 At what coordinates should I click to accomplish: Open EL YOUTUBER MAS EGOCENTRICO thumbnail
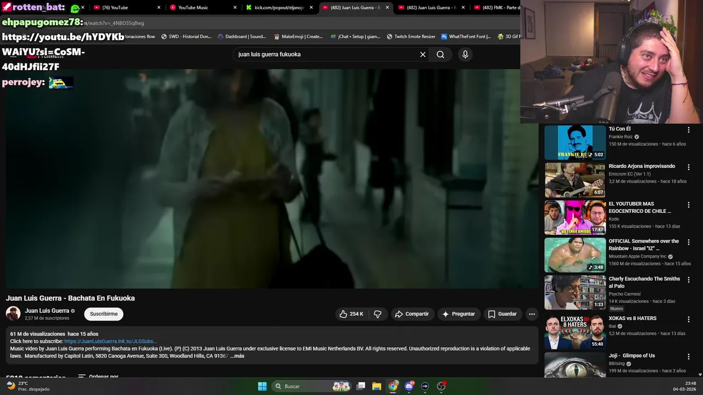(x=575, y=217)
